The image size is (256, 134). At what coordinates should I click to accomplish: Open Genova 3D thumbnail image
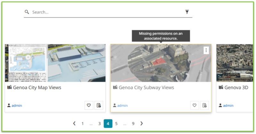click(235, 63)
